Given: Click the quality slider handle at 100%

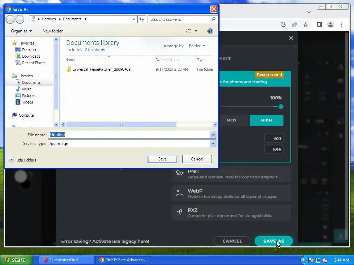Looking at the screenshot, I should [281, 107].
